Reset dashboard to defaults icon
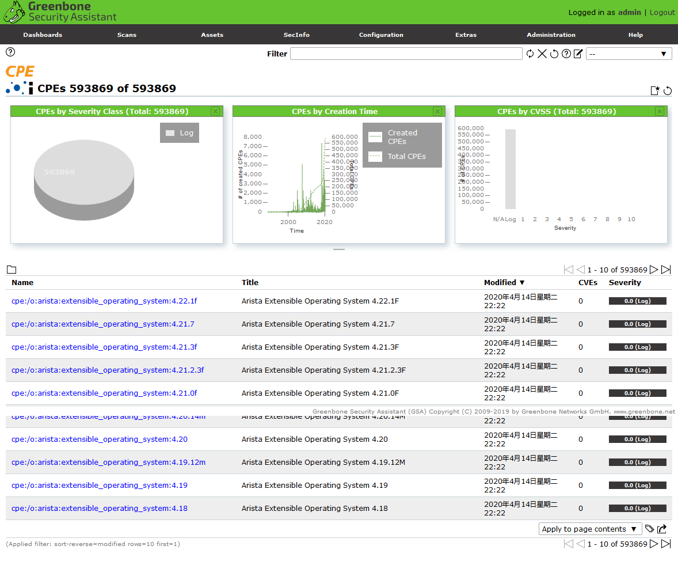Screen dimensions: 678x561 point(668,90)
